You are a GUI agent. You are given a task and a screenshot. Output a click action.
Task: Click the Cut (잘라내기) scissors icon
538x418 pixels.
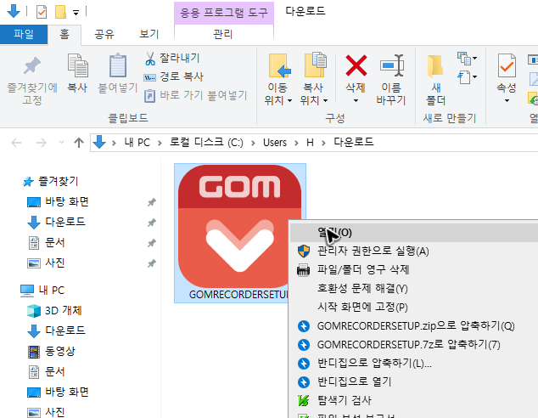tap(150, 59)
